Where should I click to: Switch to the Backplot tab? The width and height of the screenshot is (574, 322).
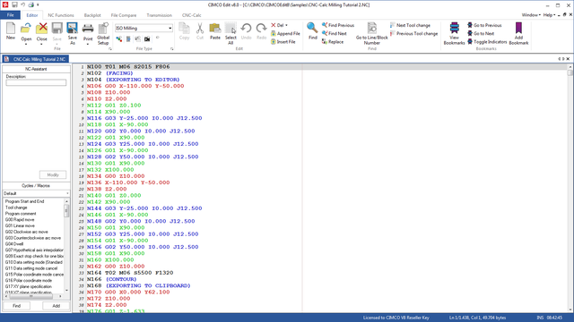[x=92, y=15]
